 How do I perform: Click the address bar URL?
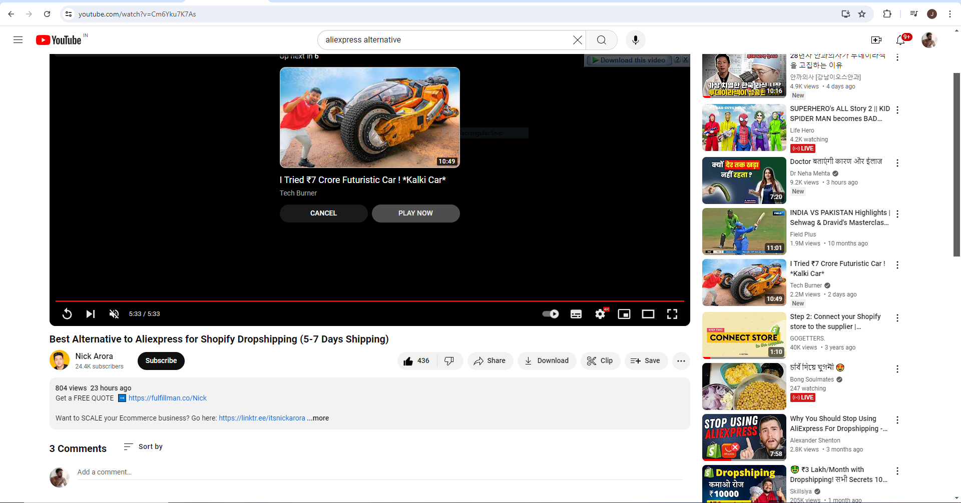[137, 14]
